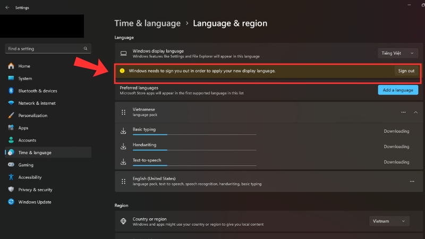Click the Bluetooth icon in sidebar

coord(11,91)
